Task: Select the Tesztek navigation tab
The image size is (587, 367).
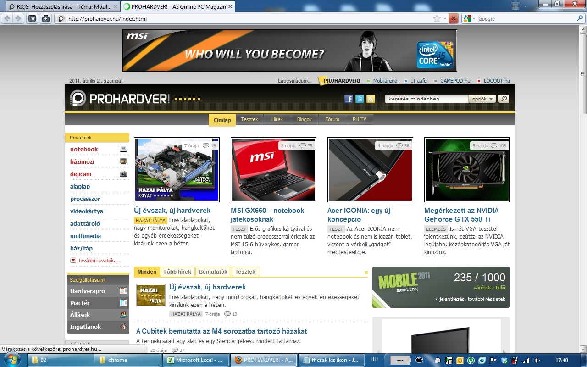Action: (x=249, y=119)
